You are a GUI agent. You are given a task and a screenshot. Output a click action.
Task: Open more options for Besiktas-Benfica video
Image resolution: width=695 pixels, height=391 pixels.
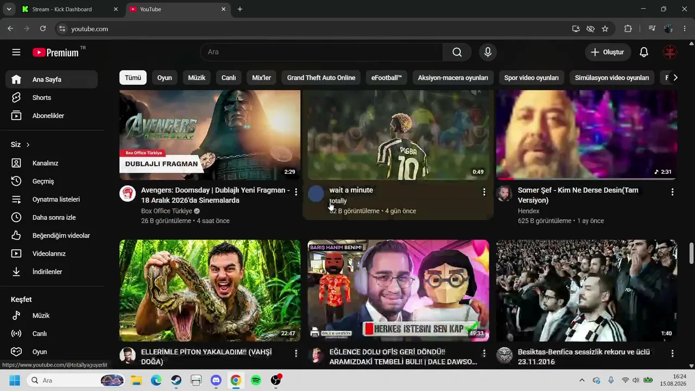(x=672, y=354)
